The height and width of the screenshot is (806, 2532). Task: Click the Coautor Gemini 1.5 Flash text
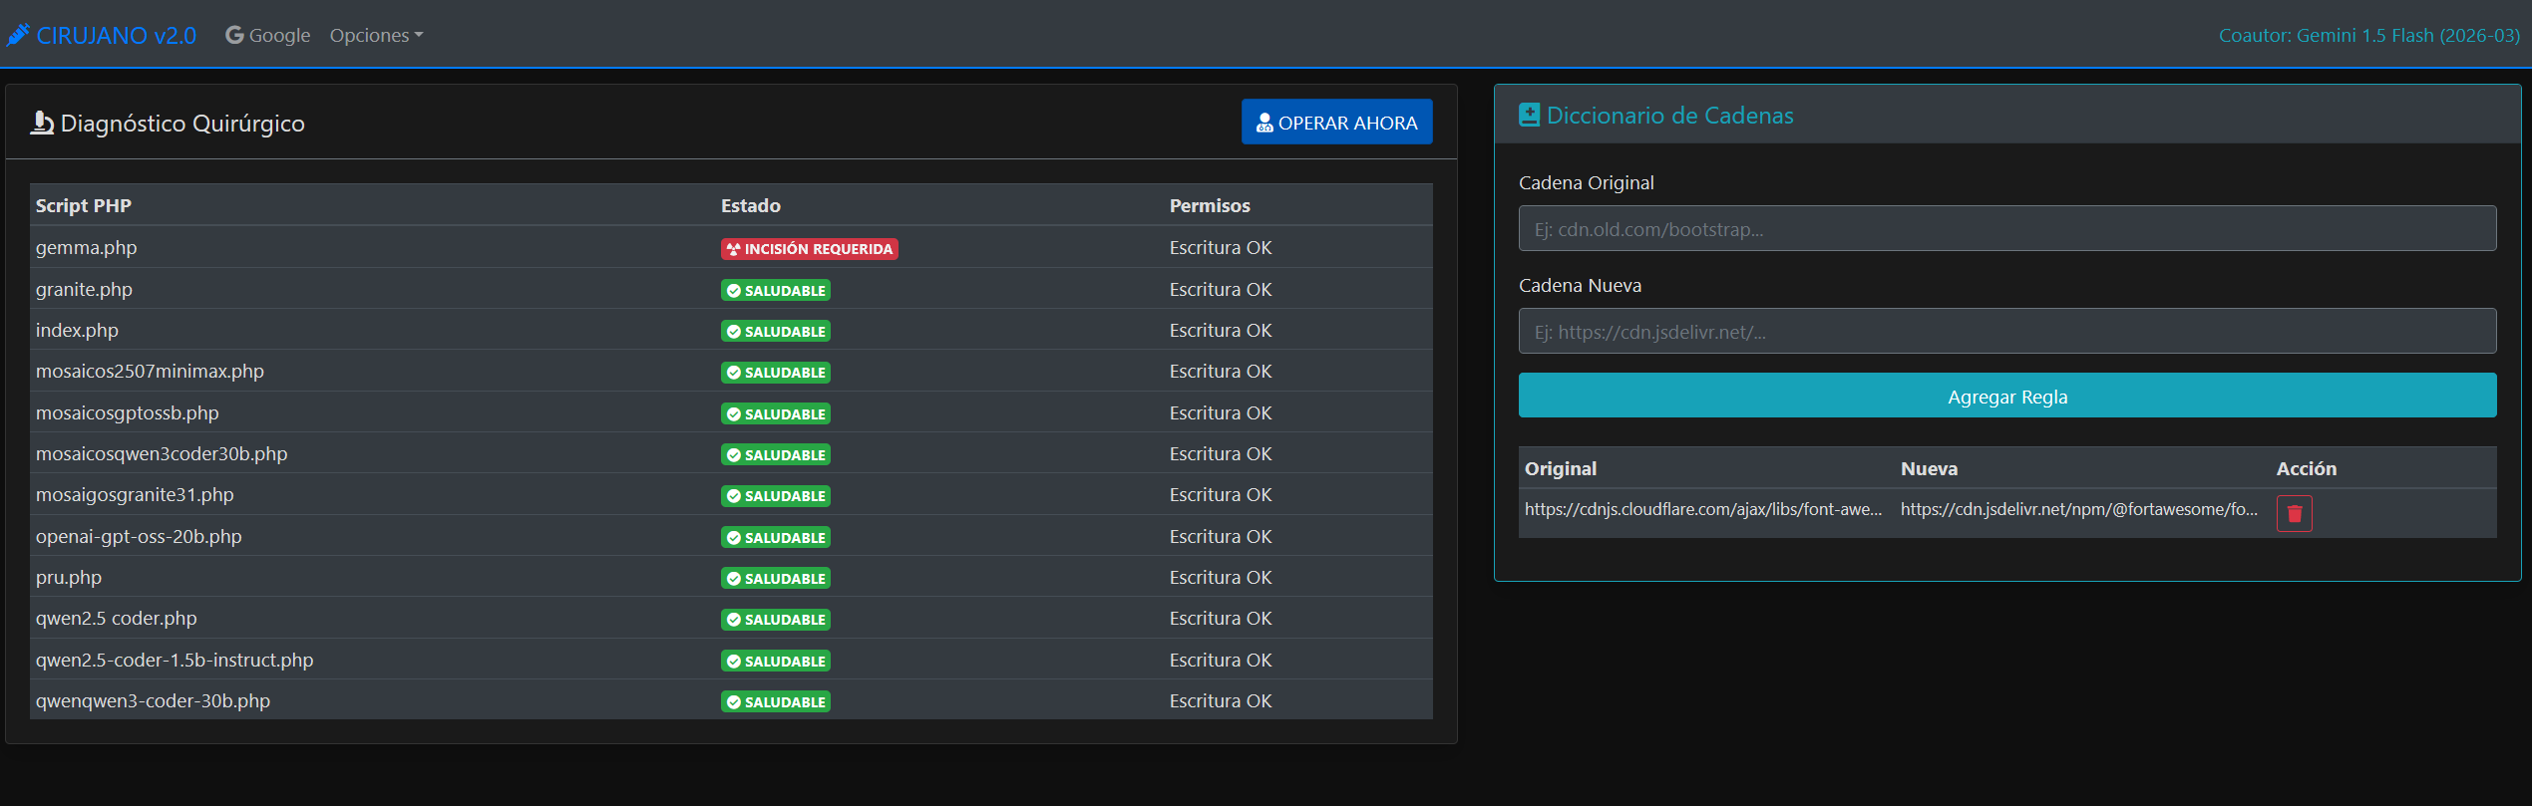[x=2368, y=35]
